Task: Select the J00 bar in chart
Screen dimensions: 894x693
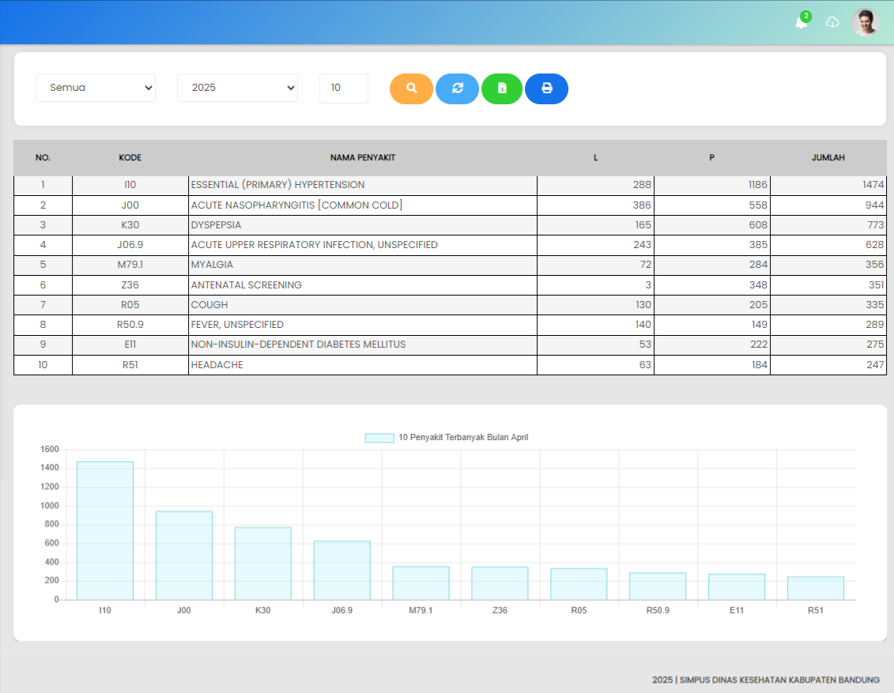Action: click(x=184, y=555)
